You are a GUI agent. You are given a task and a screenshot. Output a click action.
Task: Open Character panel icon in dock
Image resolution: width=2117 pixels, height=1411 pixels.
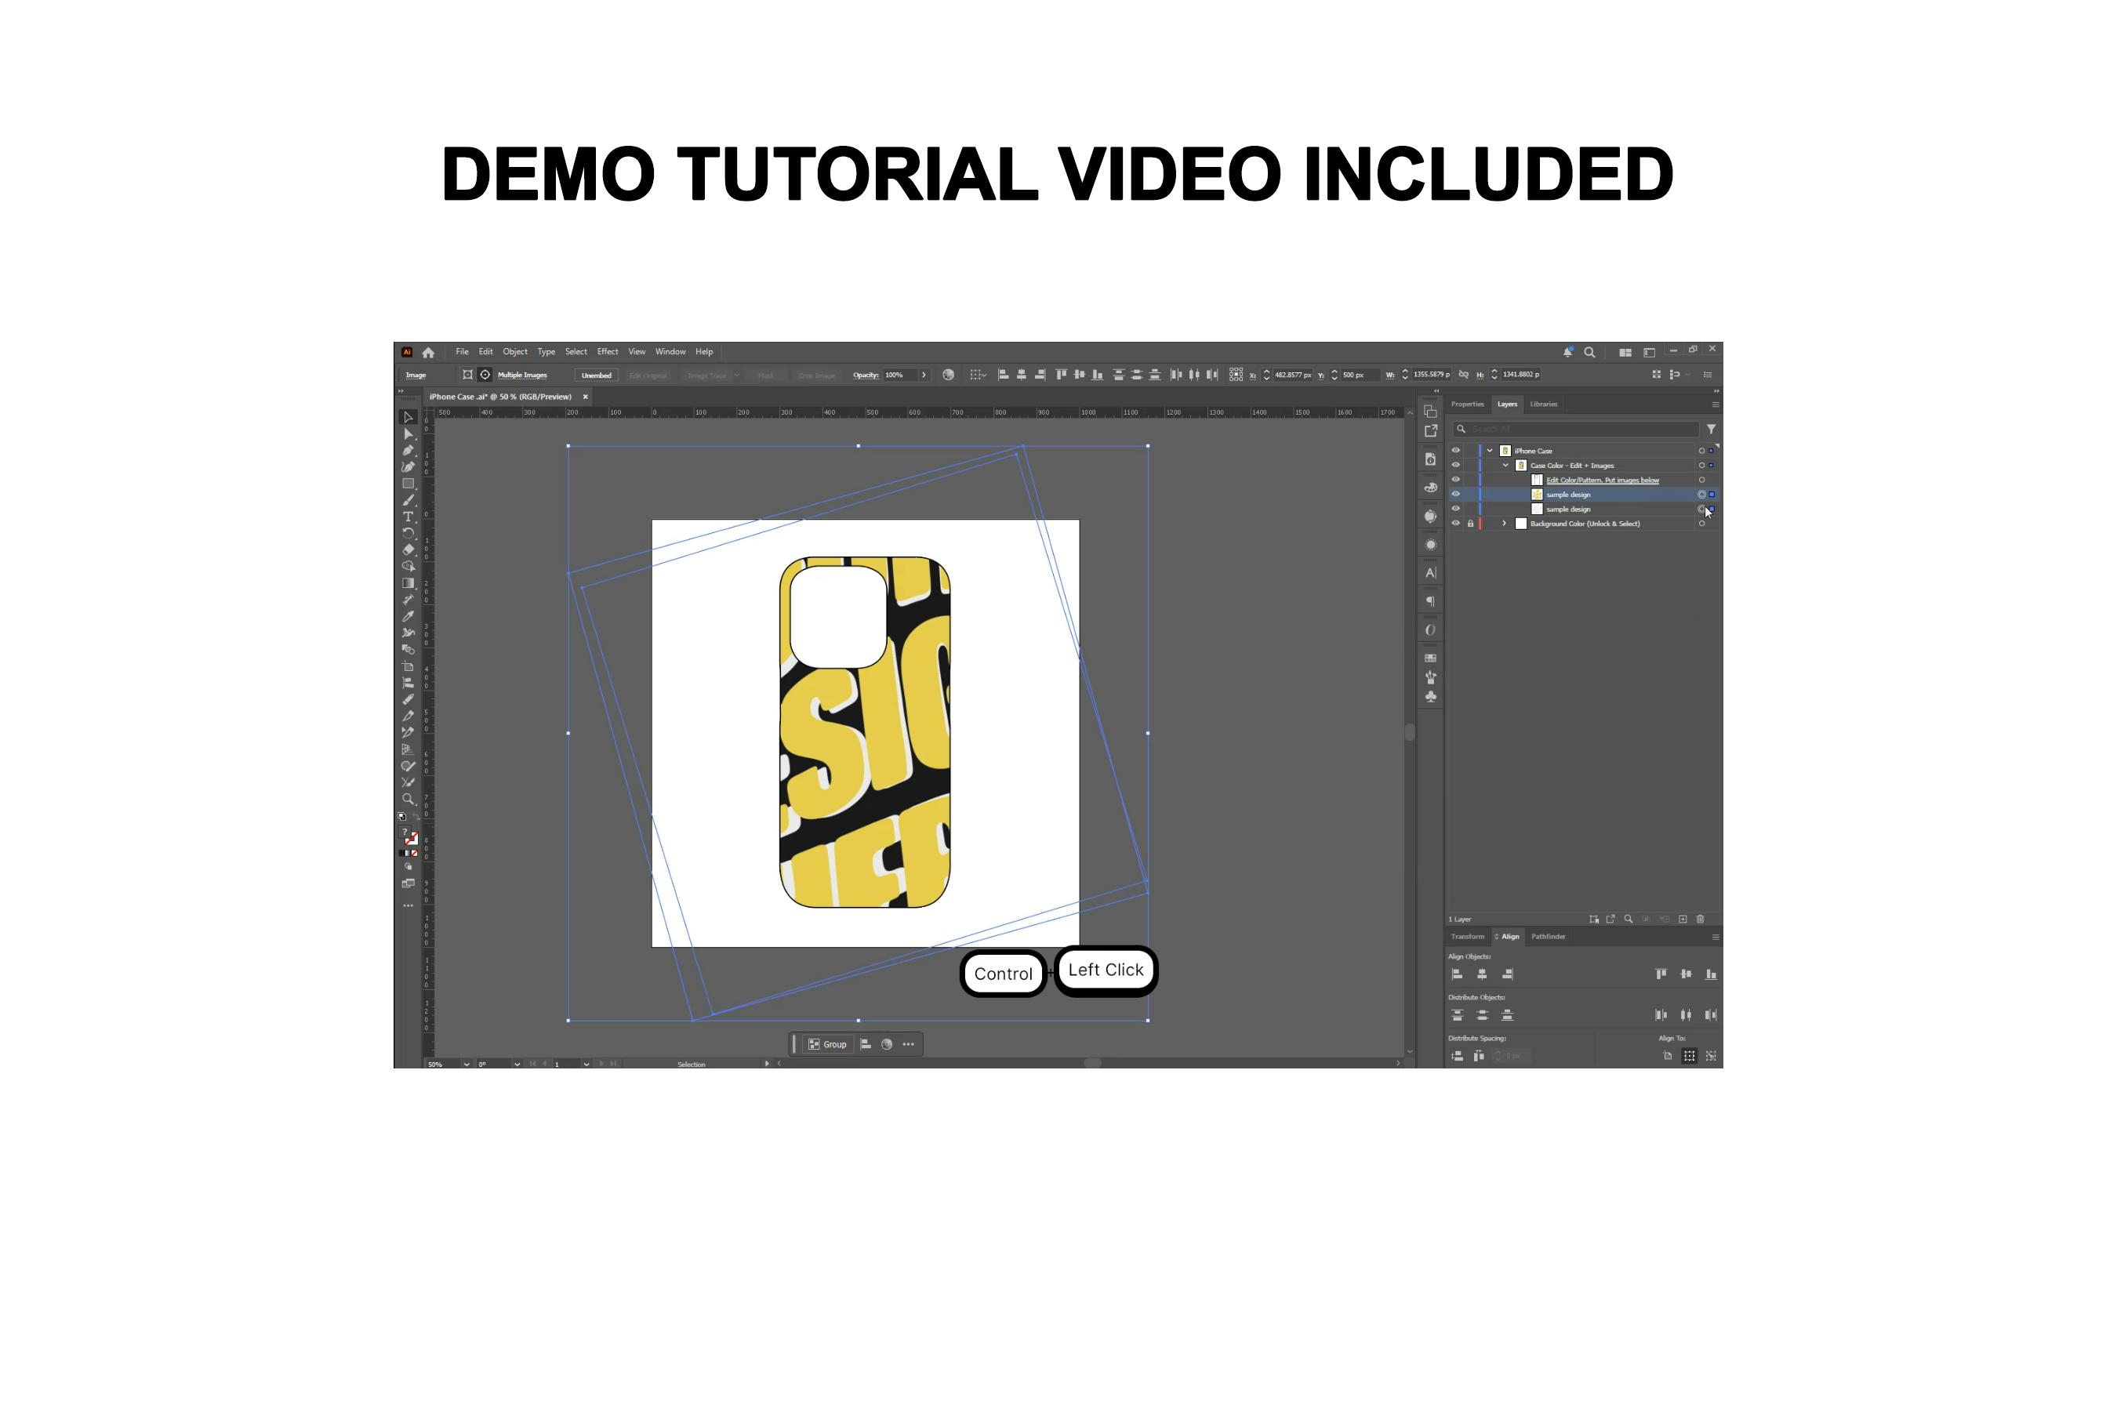click(x=1430, y=572)
